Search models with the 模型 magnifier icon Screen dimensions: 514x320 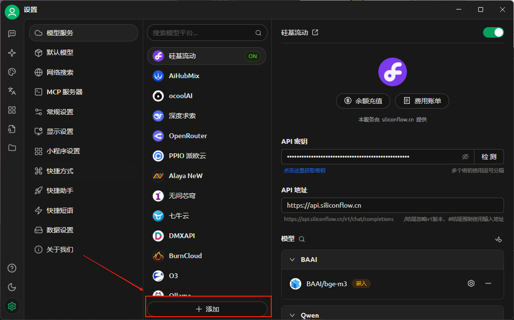pyautogui.click(x=302, y=239)
